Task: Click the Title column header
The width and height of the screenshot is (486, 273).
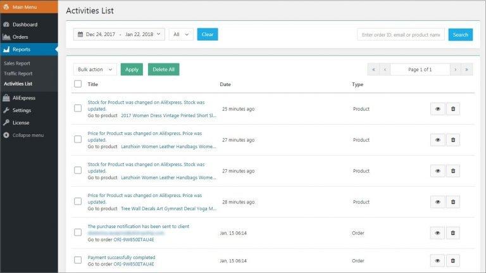Action: (92, 84)
